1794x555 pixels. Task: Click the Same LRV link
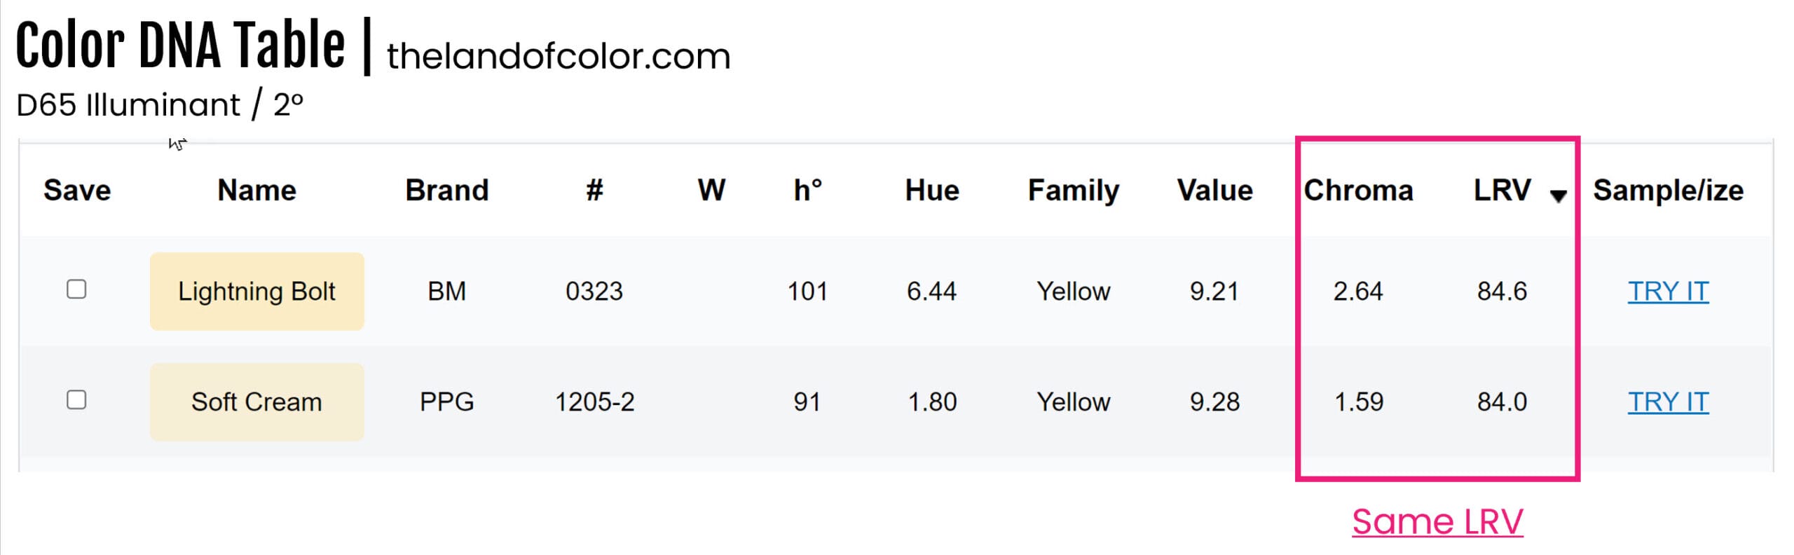[1437, 522]
